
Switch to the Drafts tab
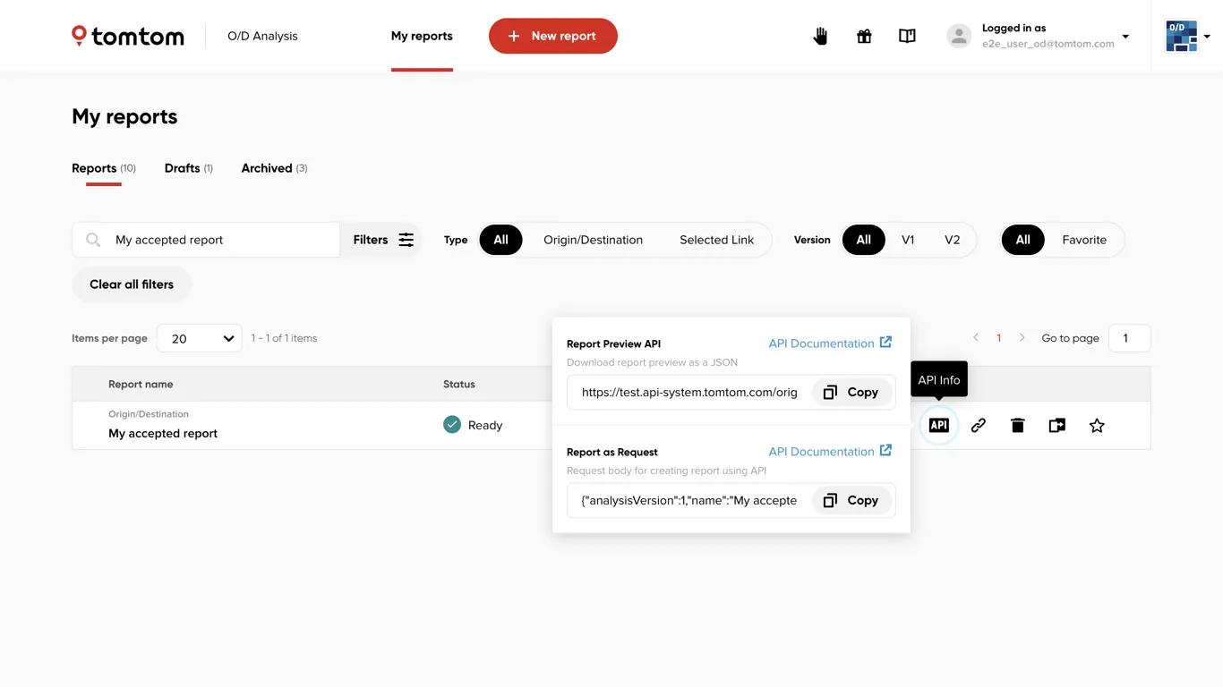pos(188,168)
